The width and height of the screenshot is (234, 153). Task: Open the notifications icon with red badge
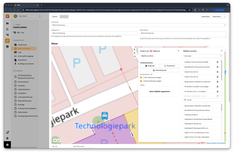(x=7, y=132)
